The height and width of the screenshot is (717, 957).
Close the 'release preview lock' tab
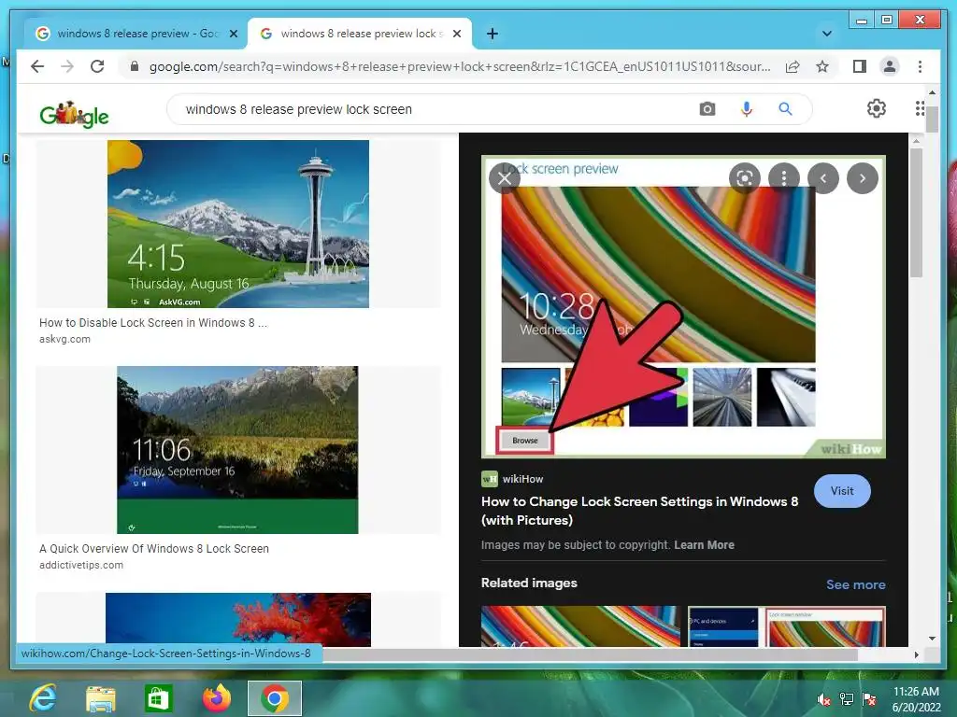(456, 34)
